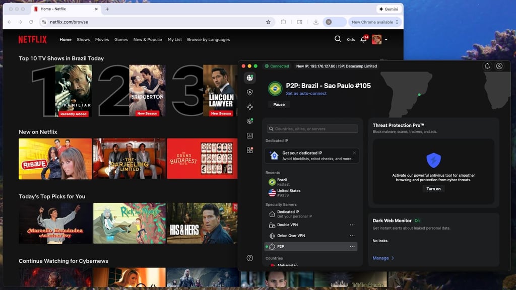Open Netflix Games menu
This screenshot has width=516, height=290.
point(121,39)
